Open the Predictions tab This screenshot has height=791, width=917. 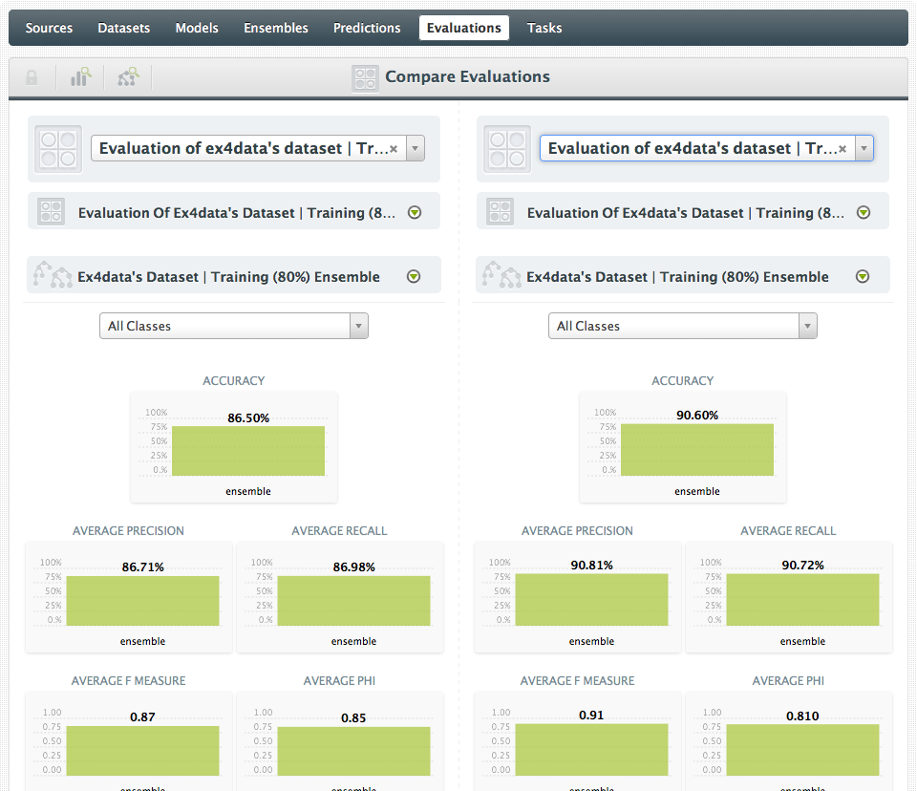[367, 28]
